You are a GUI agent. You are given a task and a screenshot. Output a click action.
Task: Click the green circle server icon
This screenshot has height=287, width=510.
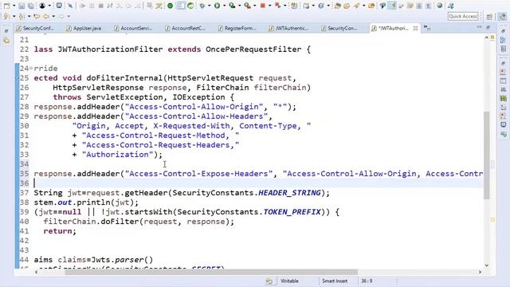pyautogui.click(x=170, y=6)
